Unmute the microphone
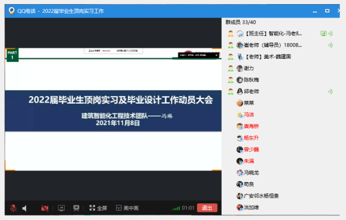The height and width of the screenshot is (220, 346). [x=13, y=208]
